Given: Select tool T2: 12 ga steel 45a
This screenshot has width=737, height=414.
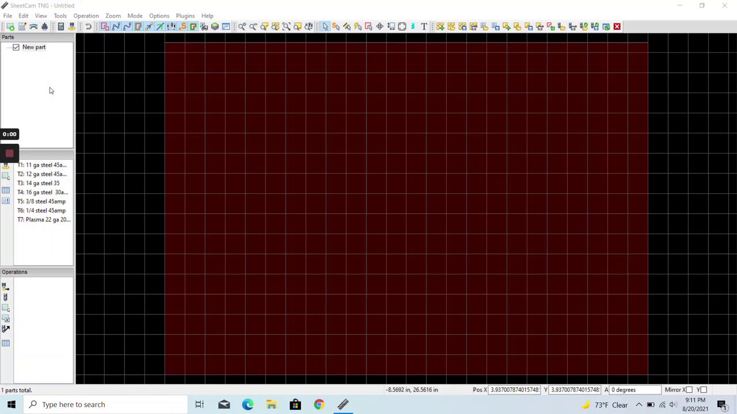Looking at the screenshot, I should 41,174.
